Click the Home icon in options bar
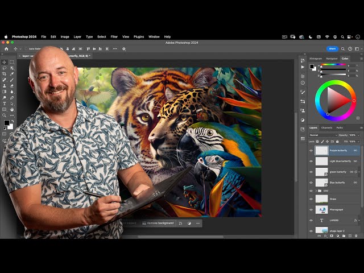The width and height of the screenshot is (364, 273). click(7, 49)
